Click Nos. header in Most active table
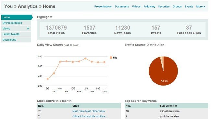 click(41, 106)
